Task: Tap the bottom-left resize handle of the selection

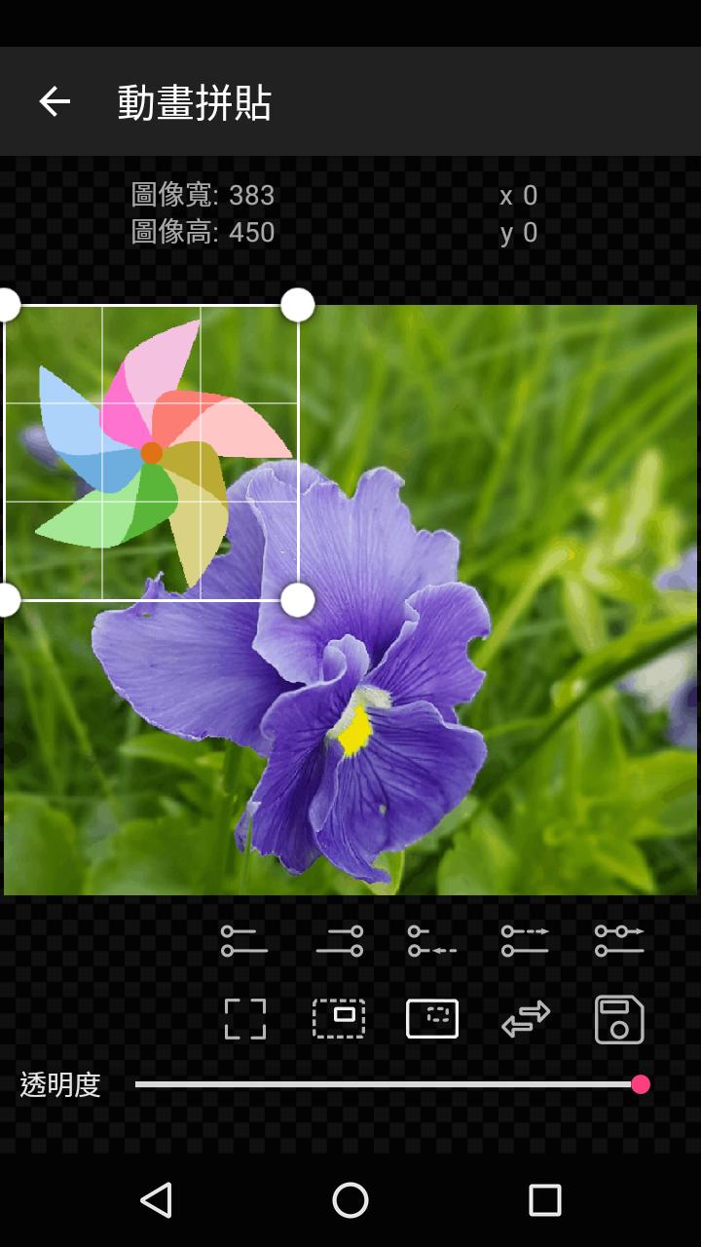Action: coord(5,600)
